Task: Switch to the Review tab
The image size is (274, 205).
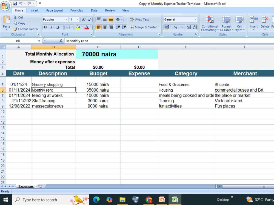Action: [110, 10]
